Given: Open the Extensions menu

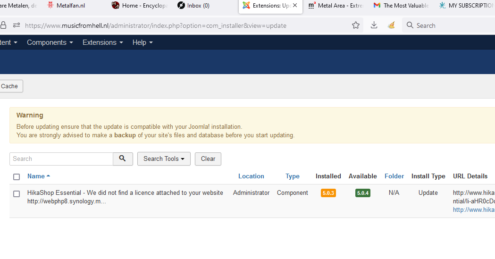Looking at the screenshot, I should pos(102,42).
